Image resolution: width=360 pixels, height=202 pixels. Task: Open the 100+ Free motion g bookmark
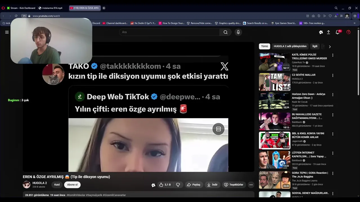312,23
